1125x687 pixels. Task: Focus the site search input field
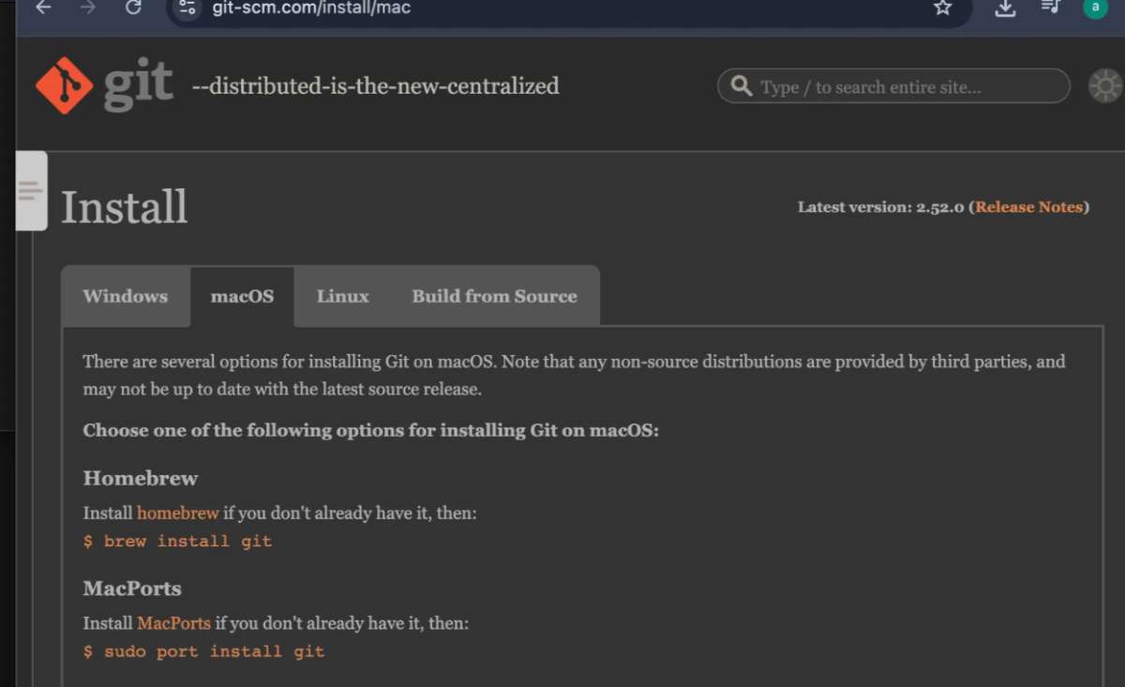[905, 87]
